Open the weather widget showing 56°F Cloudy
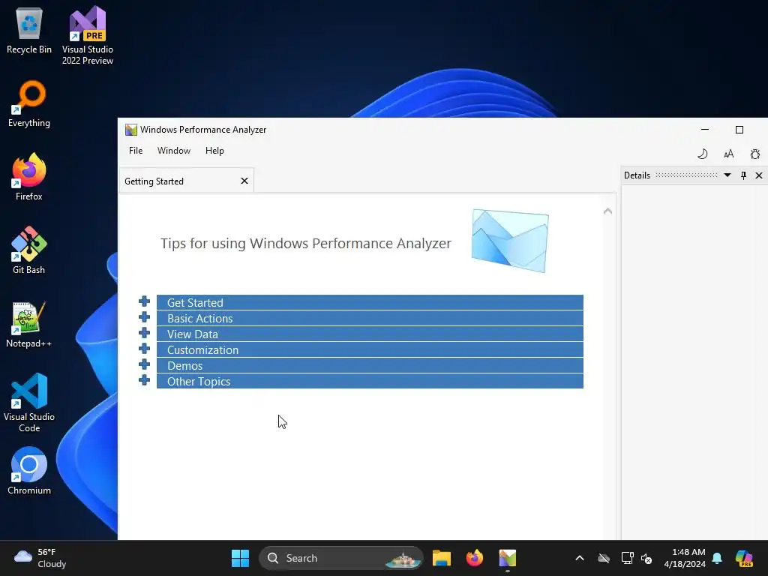 pyautogui.click(x=40, y=558)
